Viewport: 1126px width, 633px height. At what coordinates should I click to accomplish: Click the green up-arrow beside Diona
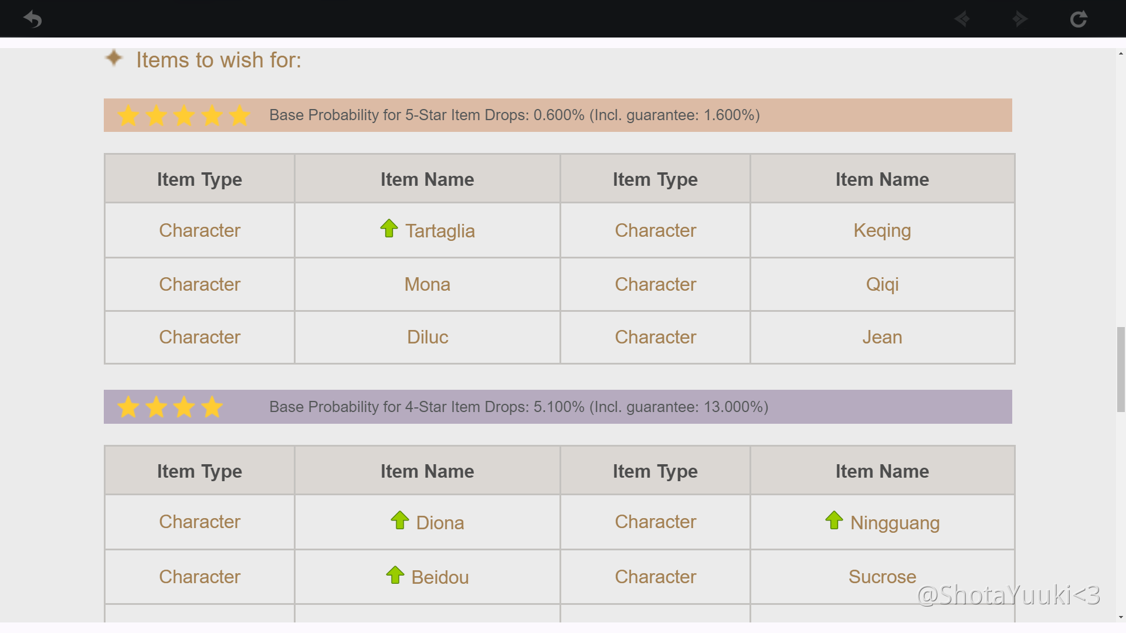click(x=400, y=520)
